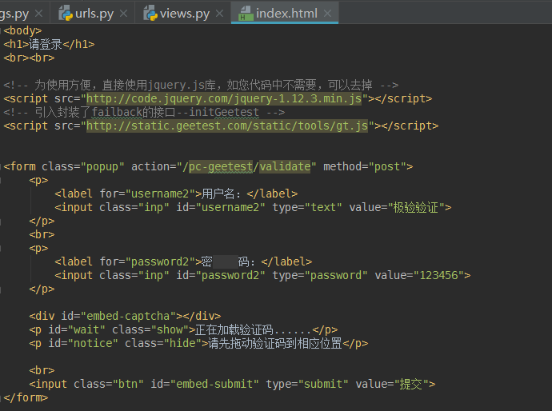552x411 pixels.
Task: Place cursor in the h1 请登录 line
Action: pyautogui.click(x=49, y=44)
